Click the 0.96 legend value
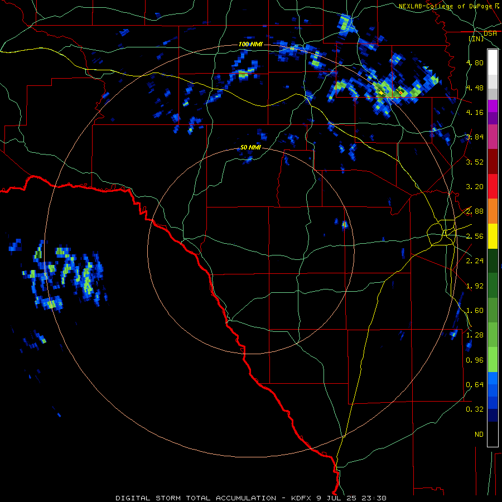This screenshot has height=502, width=502. click(475, 360)
